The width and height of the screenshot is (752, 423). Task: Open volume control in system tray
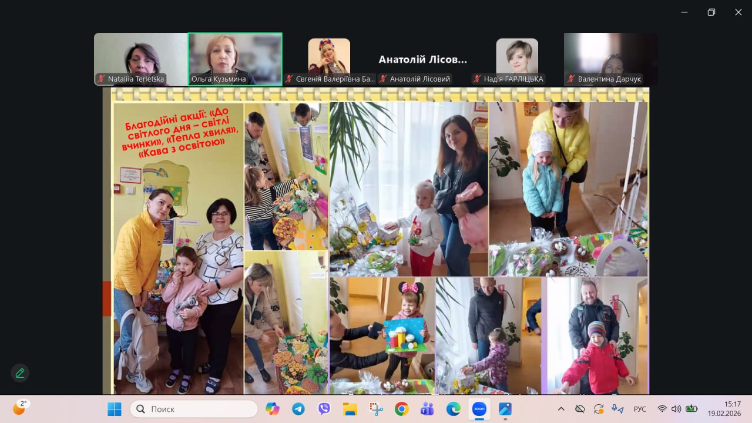[676, 409]
